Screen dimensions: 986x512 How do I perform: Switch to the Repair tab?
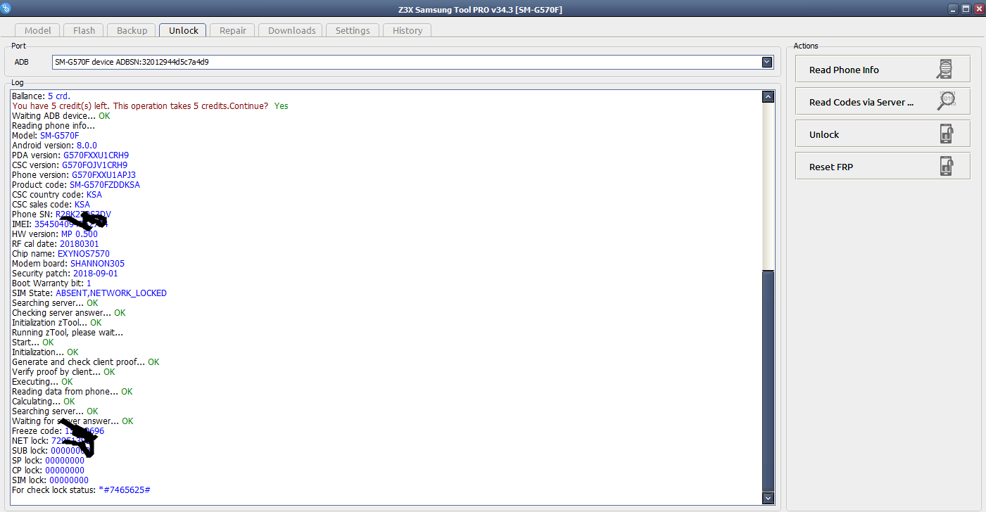(x=232, y=30)
